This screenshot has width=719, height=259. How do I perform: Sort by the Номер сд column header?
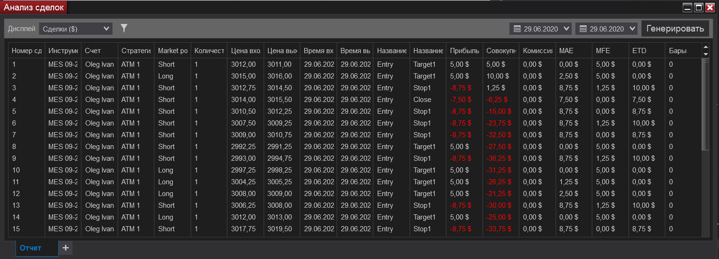coord(26,51)
